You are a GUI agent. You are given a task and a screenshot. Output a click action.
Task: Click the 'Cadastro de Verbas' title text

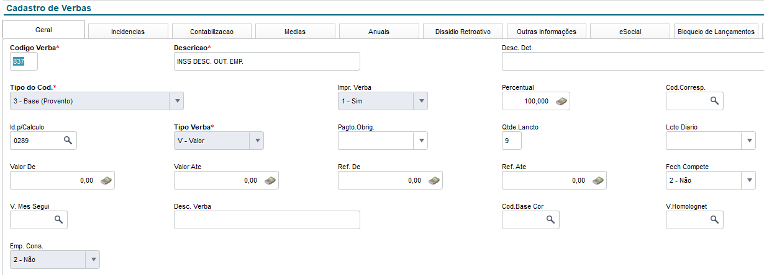pos(48,7)
